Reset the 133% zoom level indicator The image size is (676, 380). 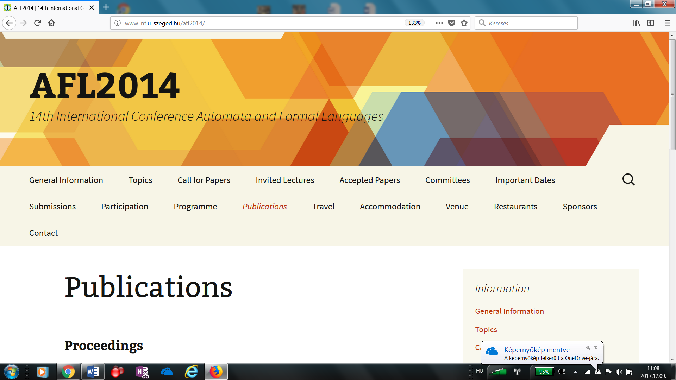pos(414,23)
